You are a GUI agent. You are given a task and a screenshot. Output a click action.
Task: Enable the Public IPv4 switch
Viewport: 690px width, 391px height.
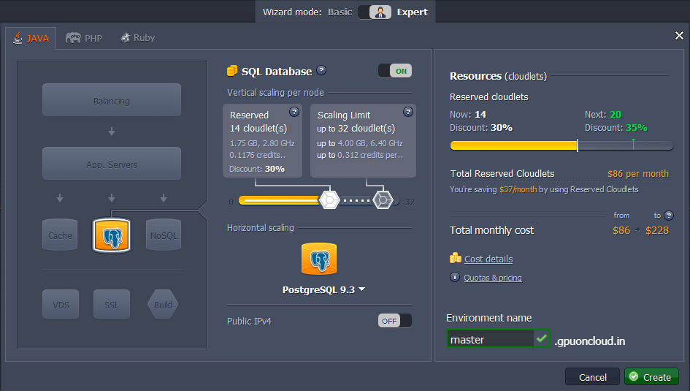pos(395,321)
